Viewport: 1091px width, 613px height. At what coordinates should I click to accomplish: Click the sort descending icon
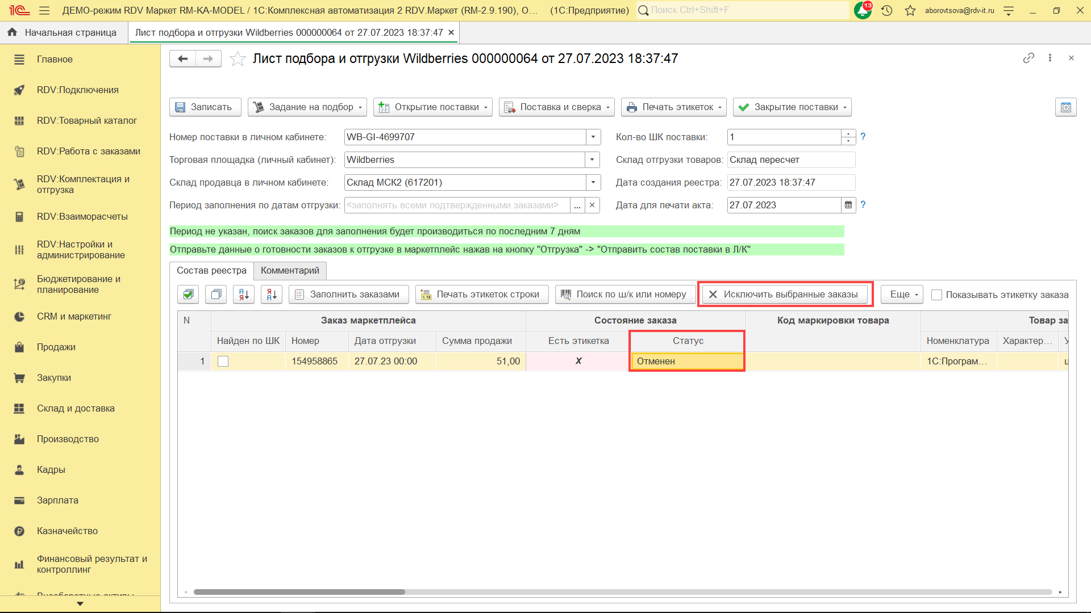(x=272, y=294)
